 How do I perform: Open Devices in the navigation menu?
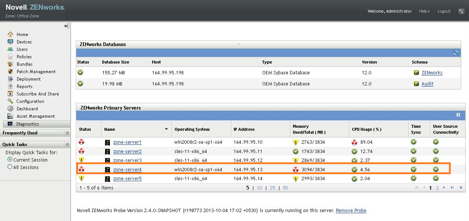click(x=24, y=42)
